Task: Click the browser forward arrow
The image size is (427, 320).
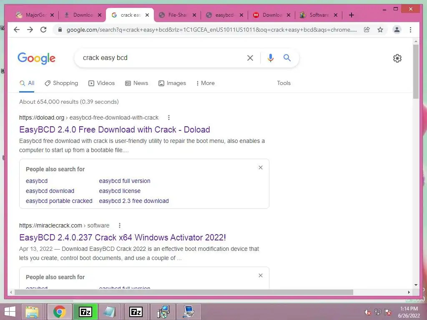Action: point(30,30)
